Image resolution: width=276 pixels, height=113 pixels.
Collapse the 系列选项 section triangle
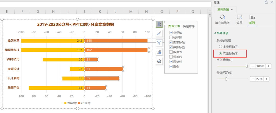(x=215, y=33)
